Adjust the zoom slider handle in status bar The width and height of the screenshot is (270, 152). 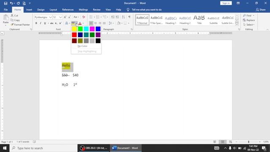point(248,142)
